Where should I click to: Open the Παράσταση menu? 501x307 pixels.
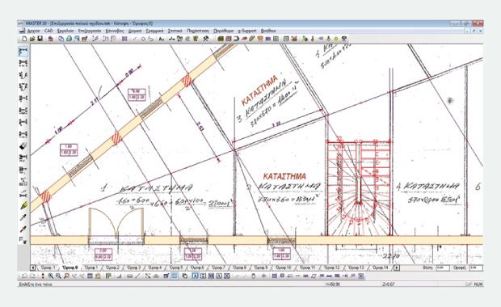(198, 31)
